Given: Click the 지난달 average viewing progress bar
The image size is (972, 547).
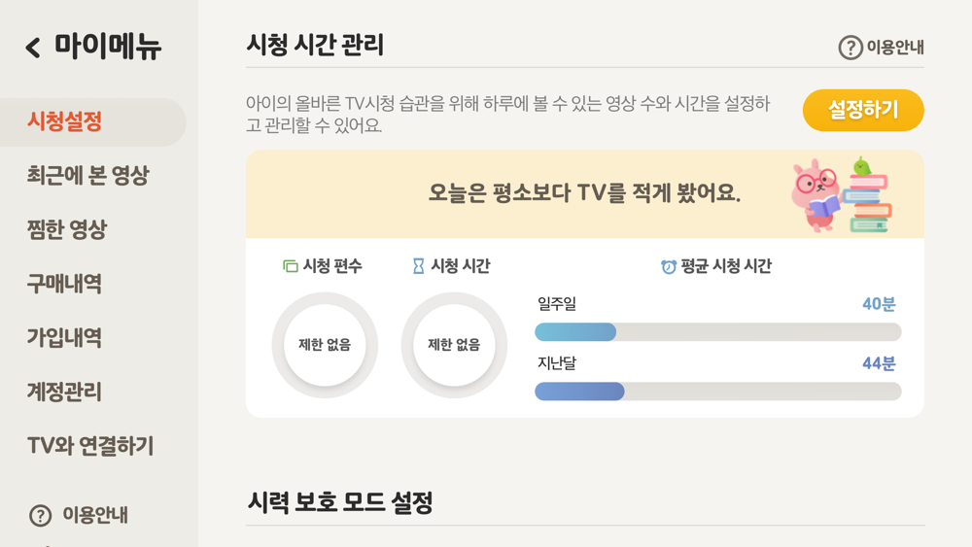Looking at the screenshot, I should (x=718, y=392).
